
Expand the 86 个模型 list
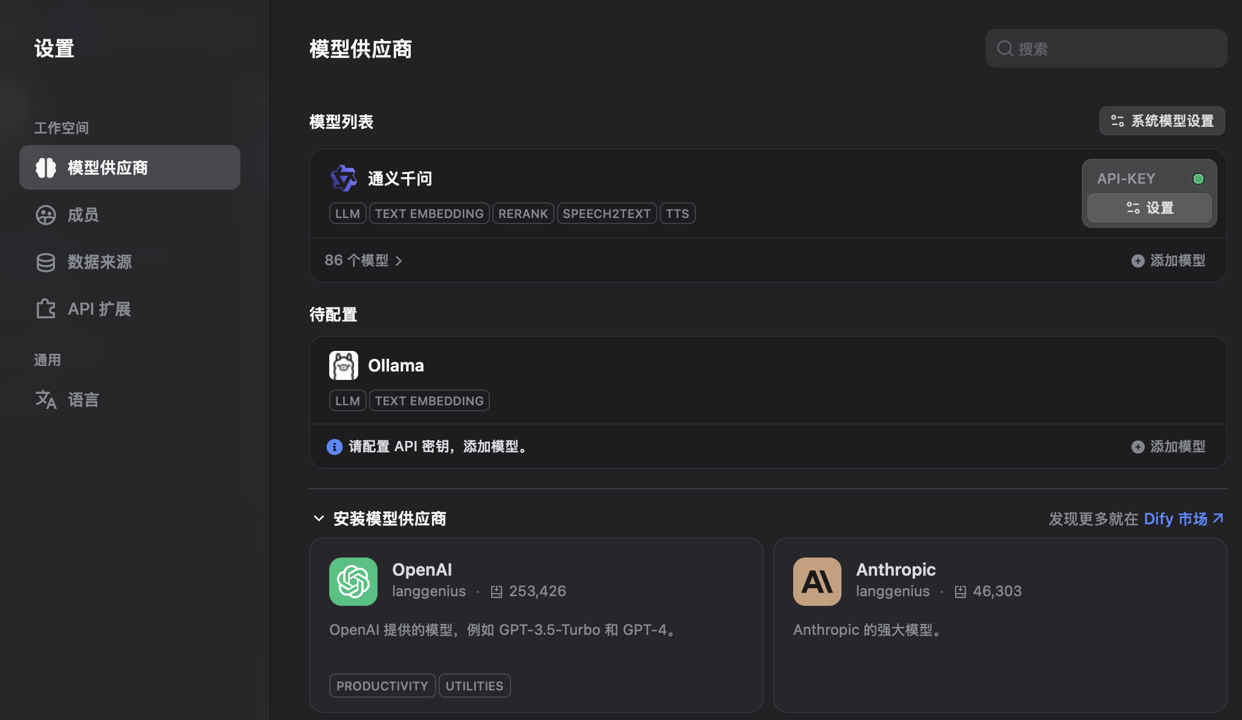[x=363, y=260]
